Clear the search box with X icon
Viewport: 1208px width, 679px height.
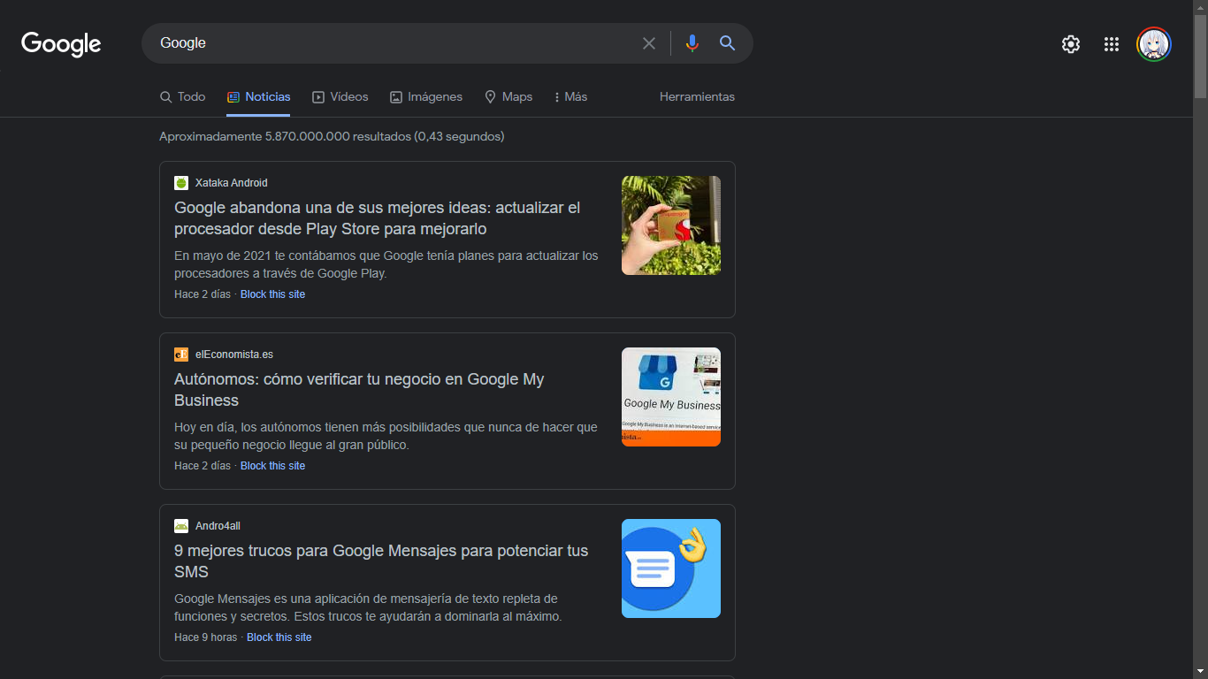(649, 43)
